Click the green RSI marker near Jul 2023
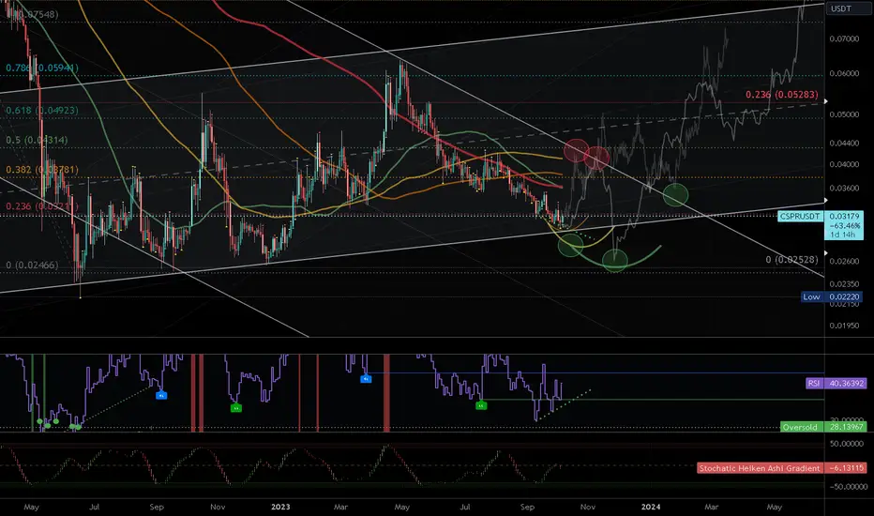Image resolution: width=874 pixels, height=516 pixels. tap(481, 405)
